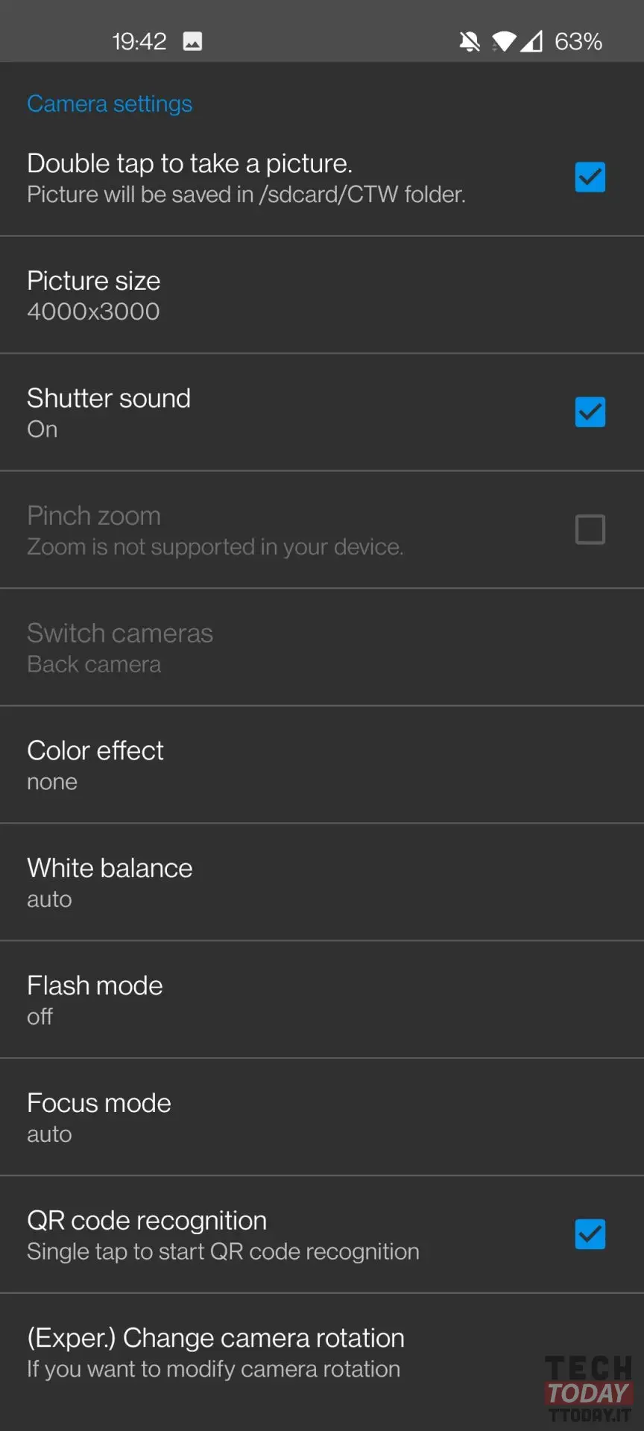Screen dimensions: 644x1431
Task: Choose a Flash mode setting
Action: 322,1000
